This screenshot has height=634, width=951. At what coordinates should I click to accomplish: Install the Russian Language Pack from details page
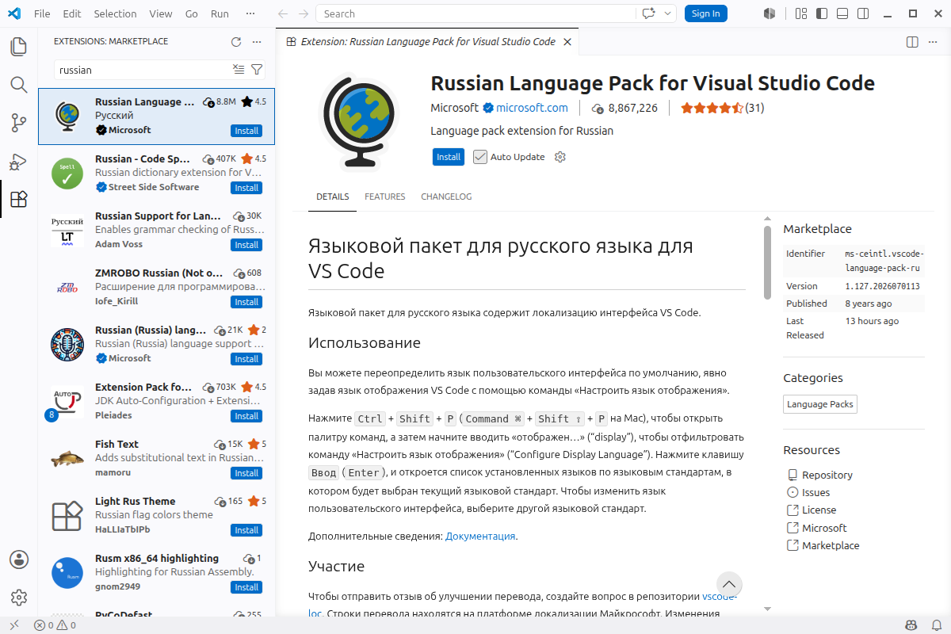coord(449,157)
